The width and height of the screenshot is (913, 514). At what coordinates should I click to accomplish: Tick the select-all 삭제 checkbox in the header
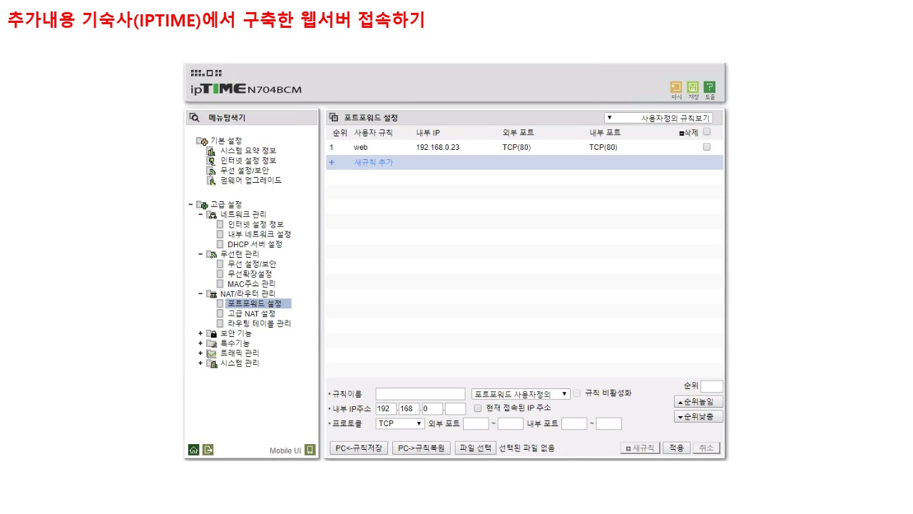[707, 132]
